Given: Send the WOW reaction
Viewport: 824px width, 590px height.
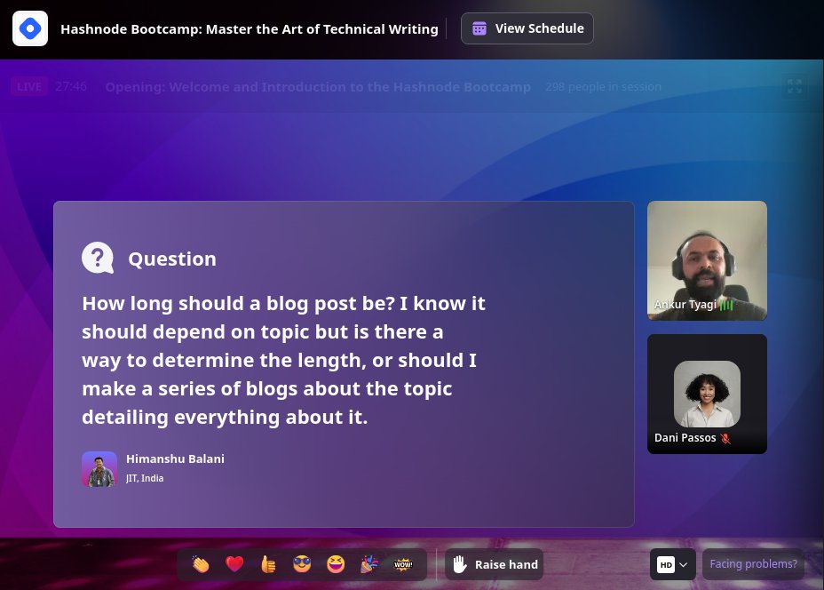Looking at the screenshot, I should click(403, 564).
